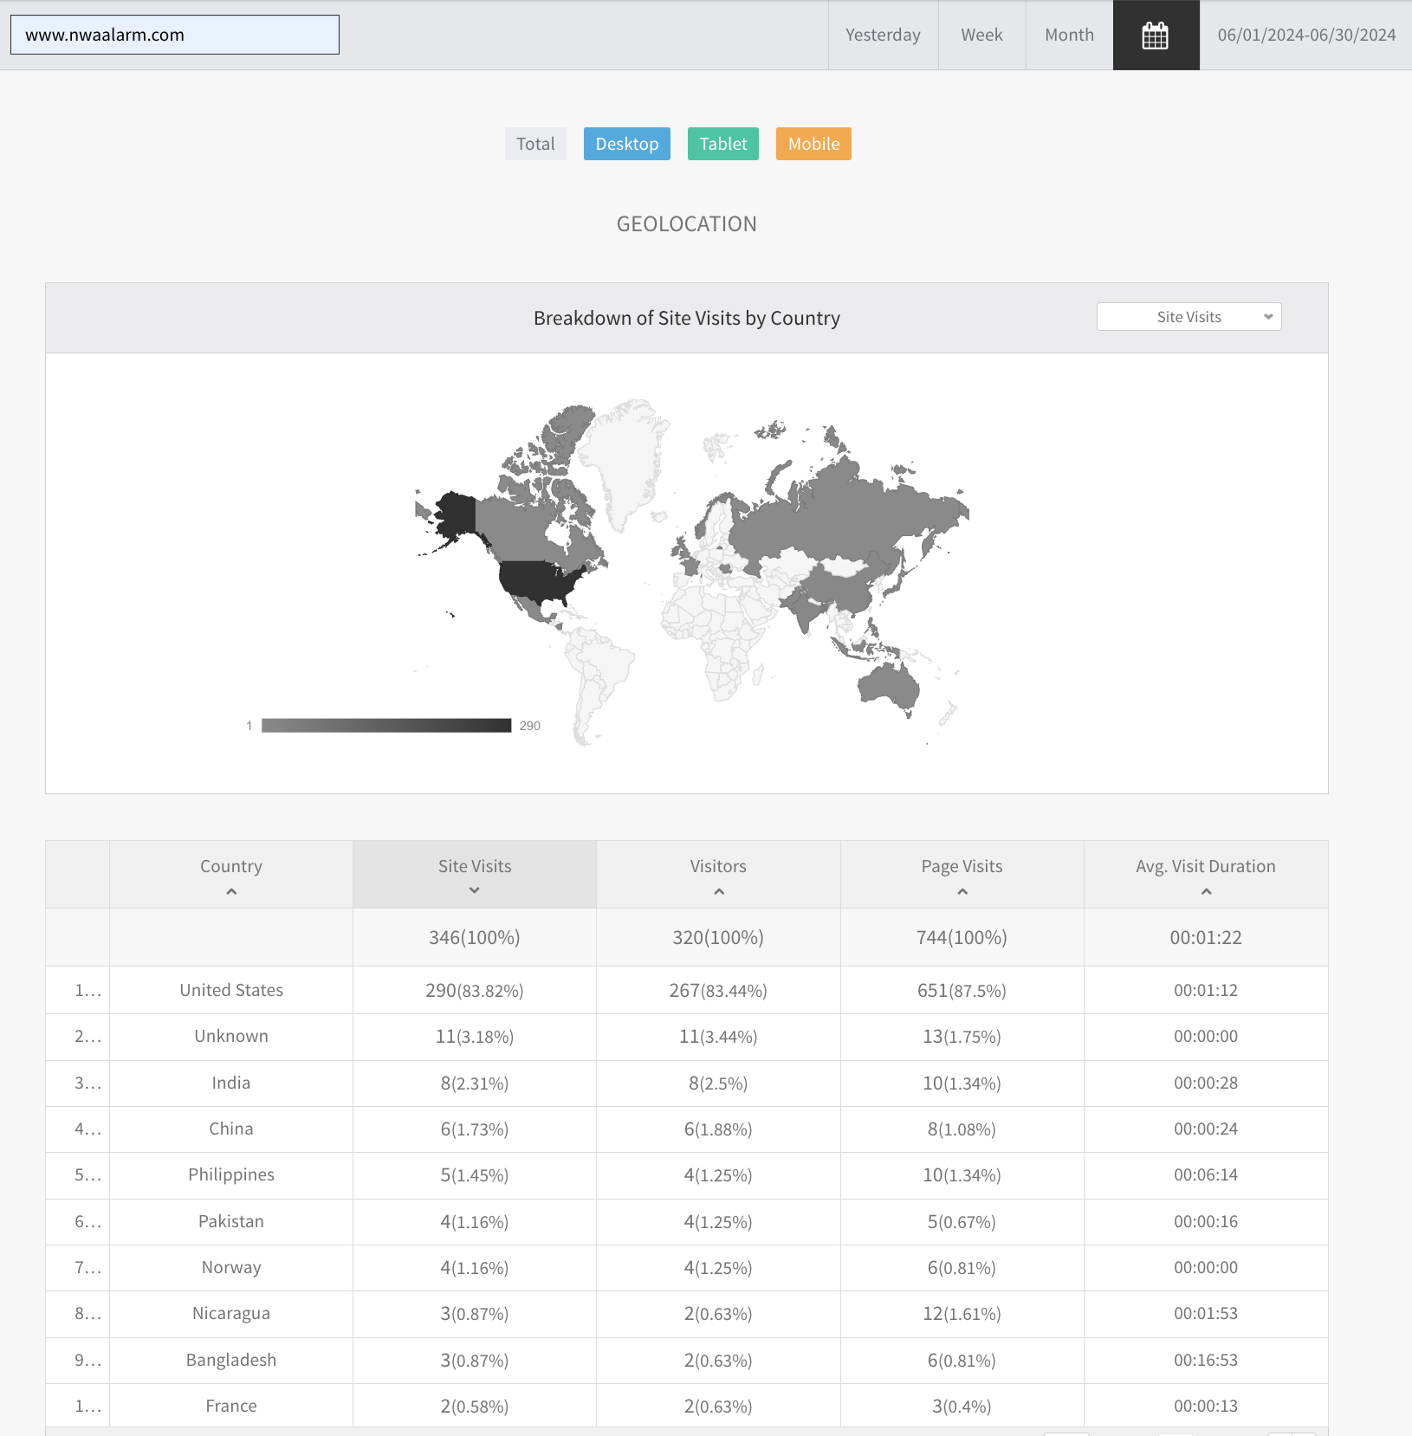Click the date range 06/01/2024-06/30/2024
This screenshot has width=1412, height=1436.
click(1306, 36)
